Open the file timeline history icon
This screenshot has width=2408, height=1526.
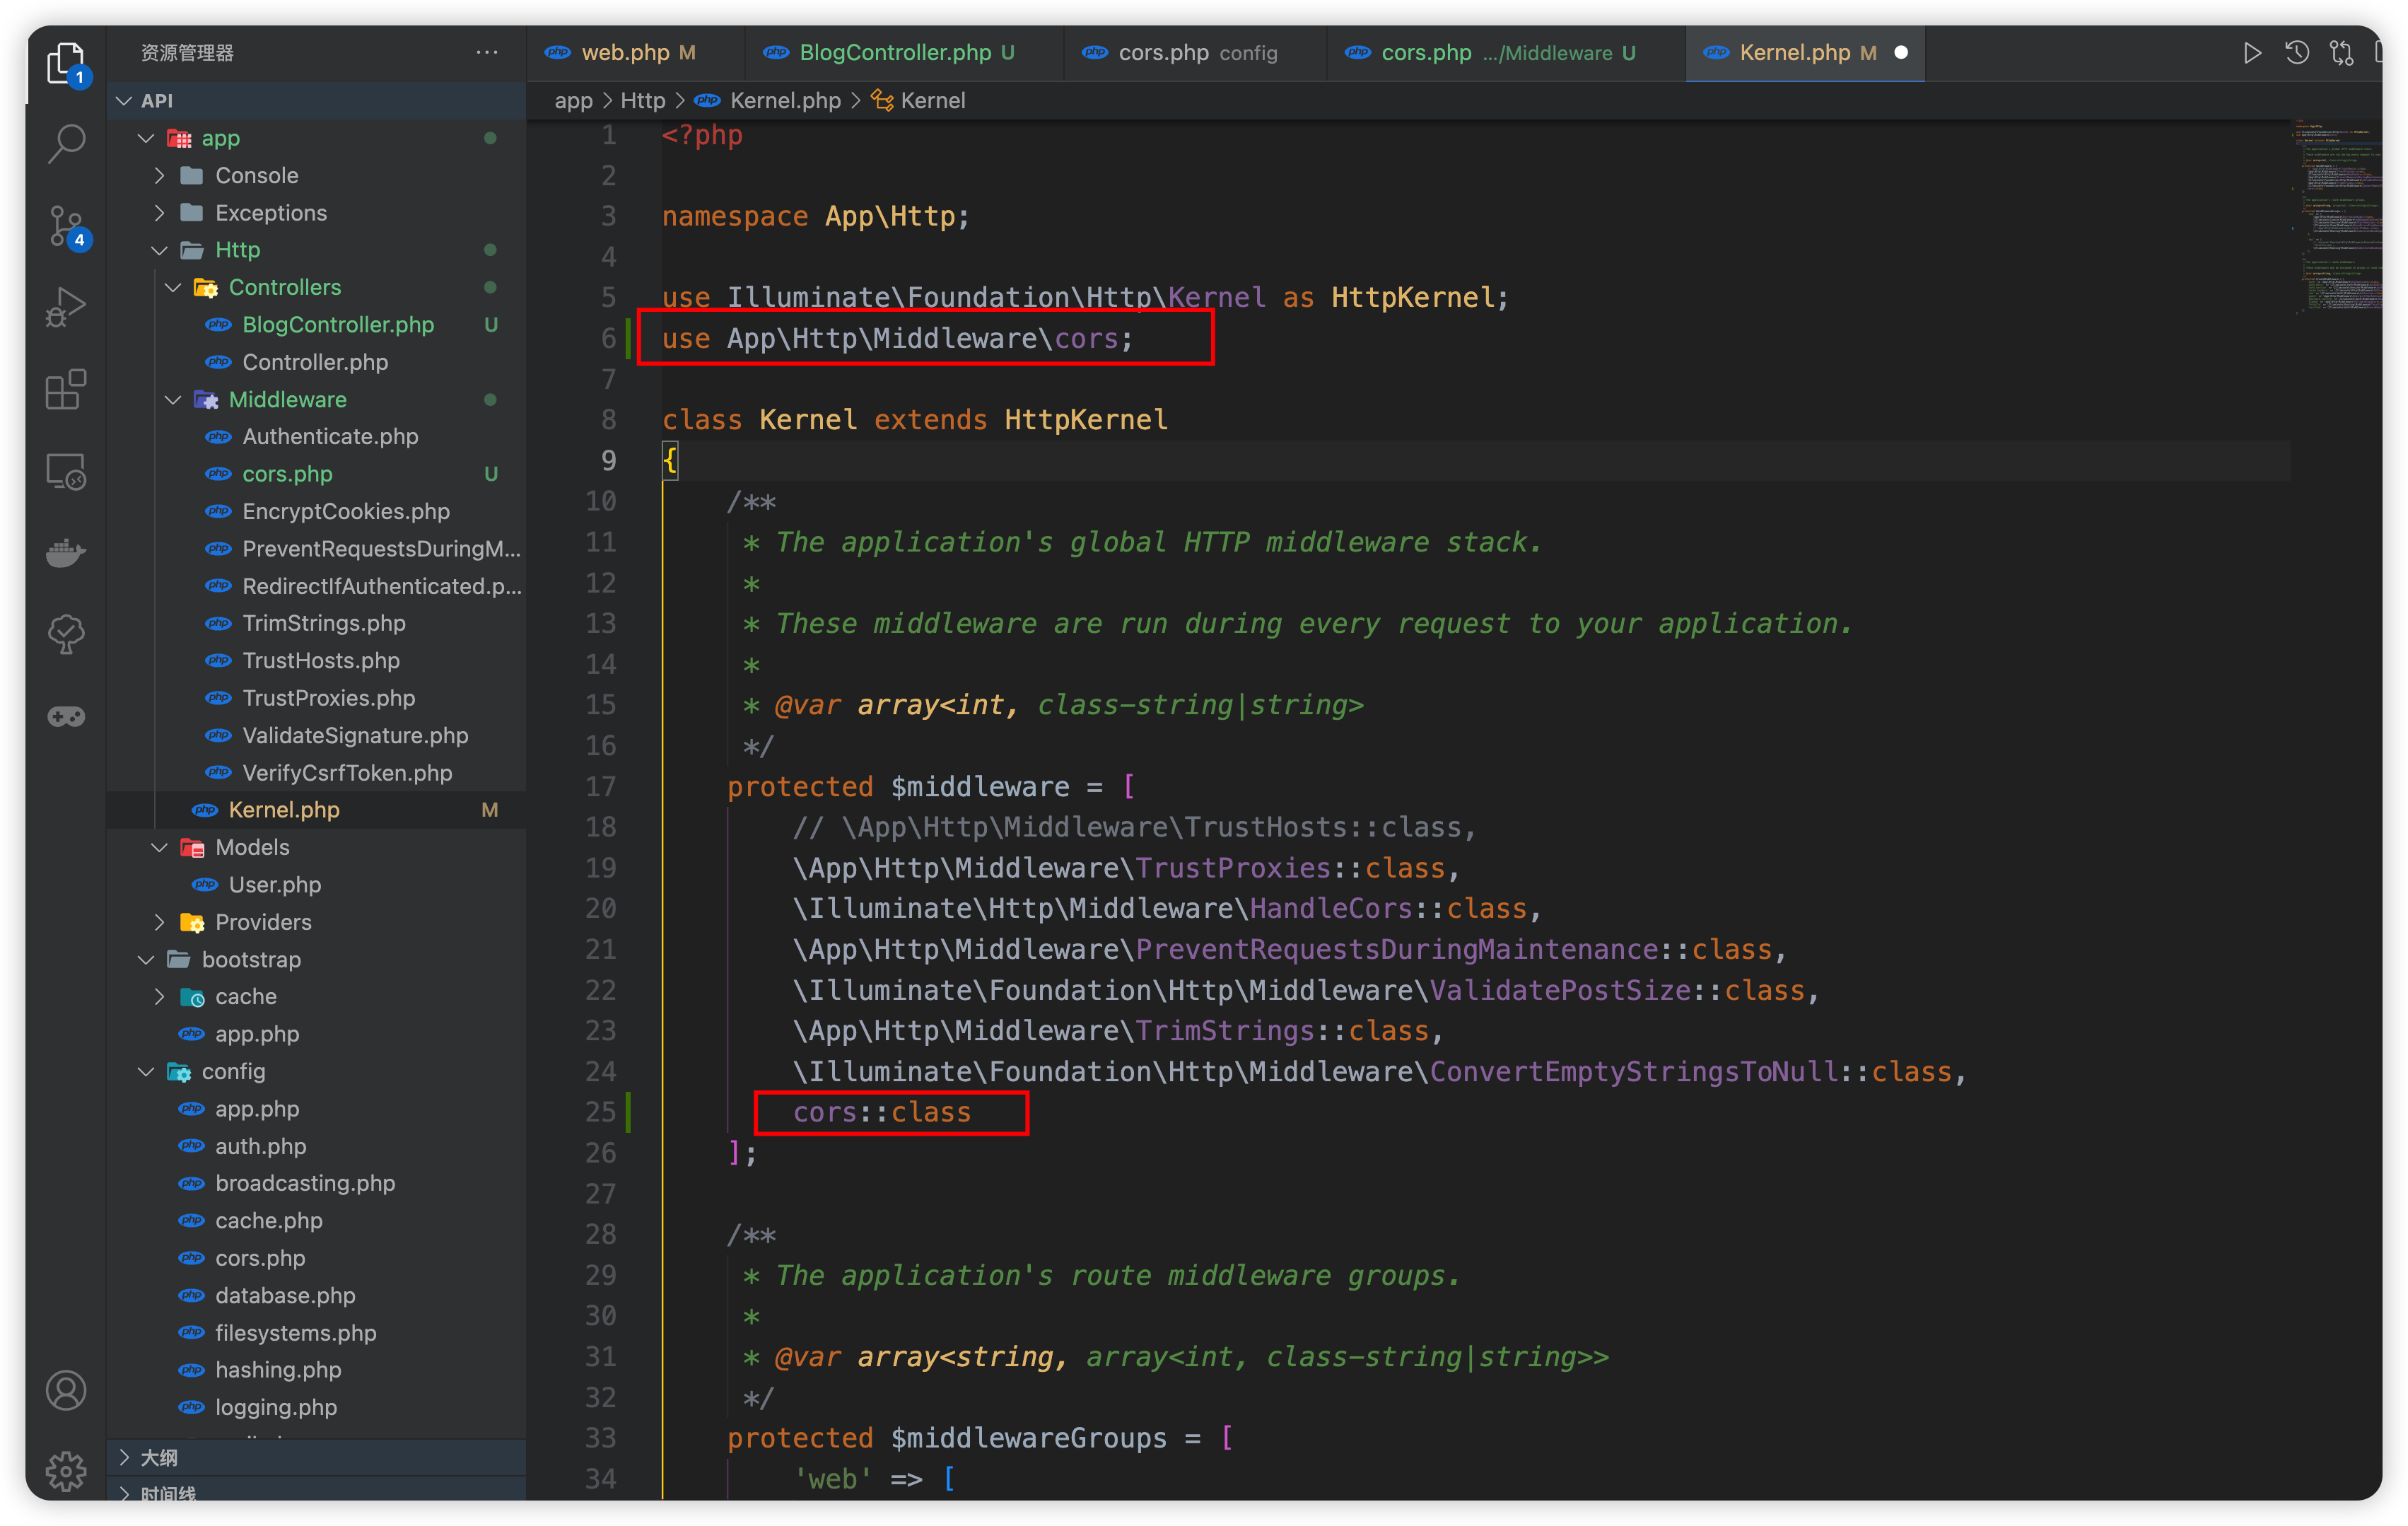click(x=2297, y=53)
